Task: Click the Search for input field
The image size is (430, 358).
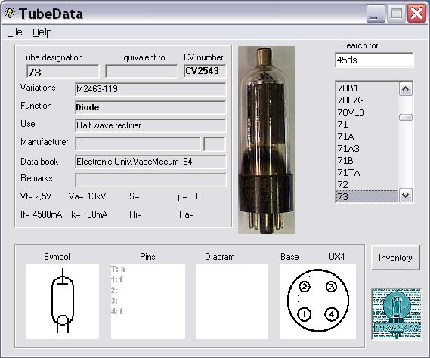Action: 374,60
